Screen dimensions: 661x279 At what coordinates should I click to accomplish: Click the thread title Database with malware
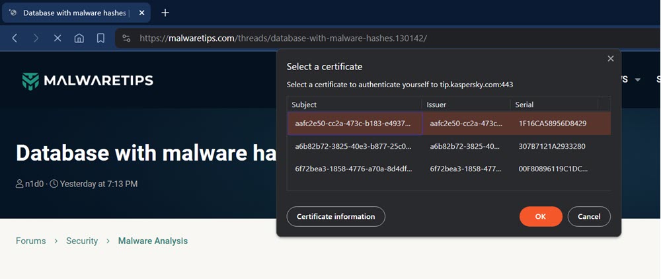click(145, 154)
